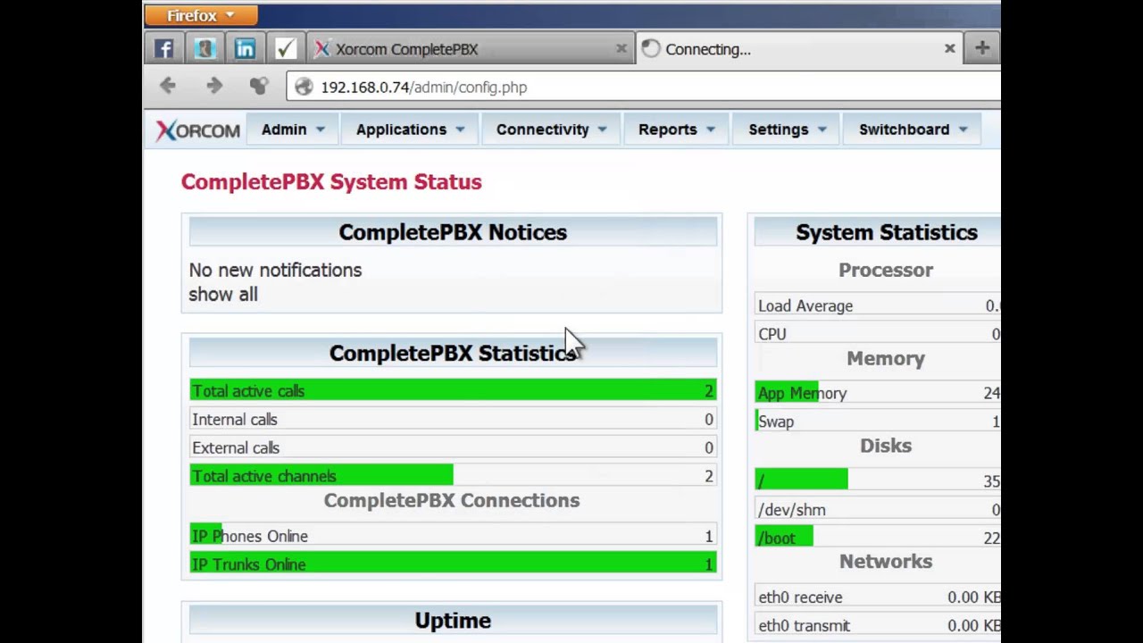Expand the Switchboard dropdown menu

coord(913,129)
